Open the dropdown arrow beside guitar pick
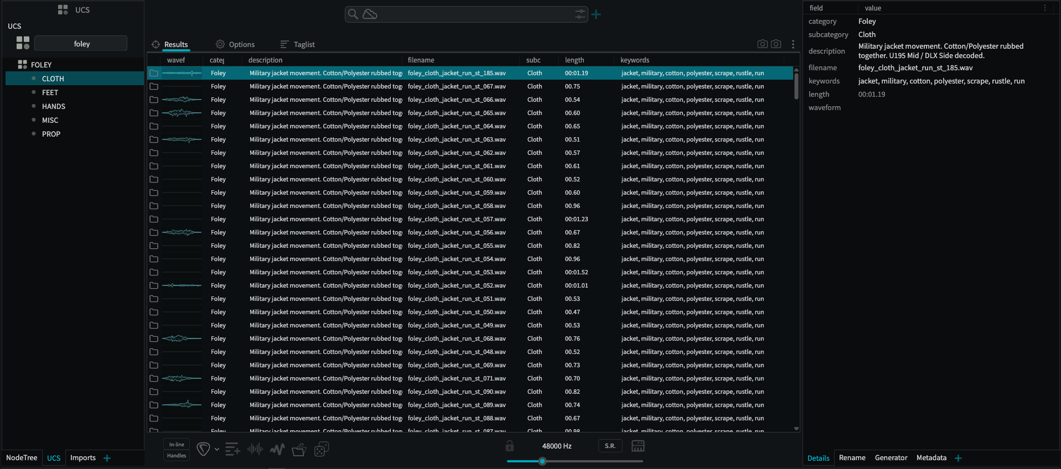This screenshot has width=1061, height=469. pos(216,449)
